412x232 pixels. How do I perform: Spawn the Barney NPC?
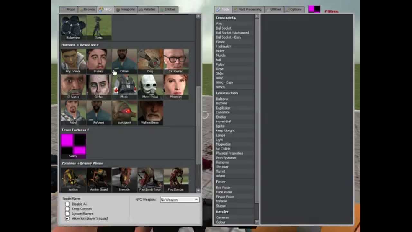click(x=99, y=61)
